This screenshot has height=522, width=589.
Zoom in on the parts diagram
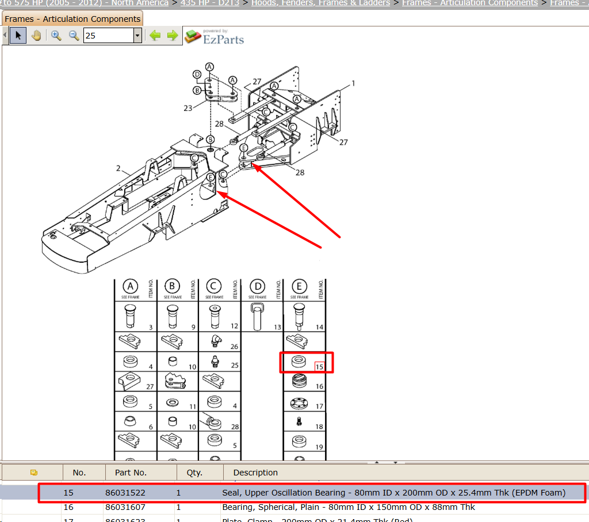(x=56, y=36)
